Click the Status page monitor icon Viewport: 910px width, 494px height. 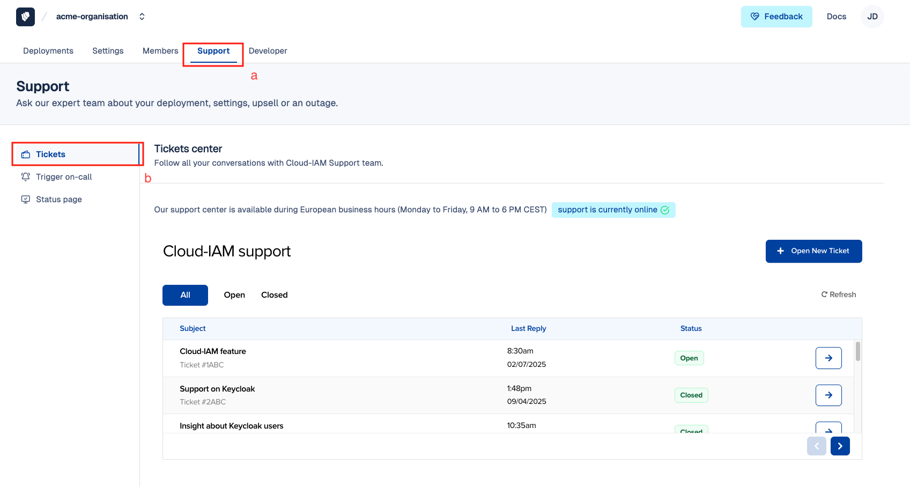(26, 200)
